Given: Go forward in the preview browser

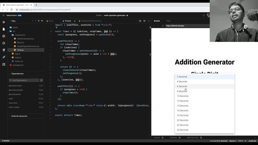Looking at the screenshot, I should pos(158,26).
